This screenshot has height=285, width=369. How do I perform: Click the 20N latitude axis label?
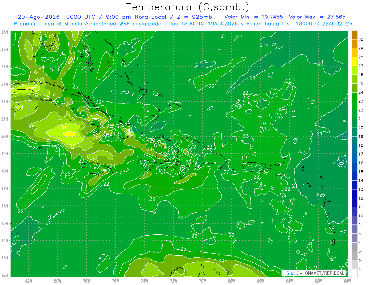tap(4, 136)
